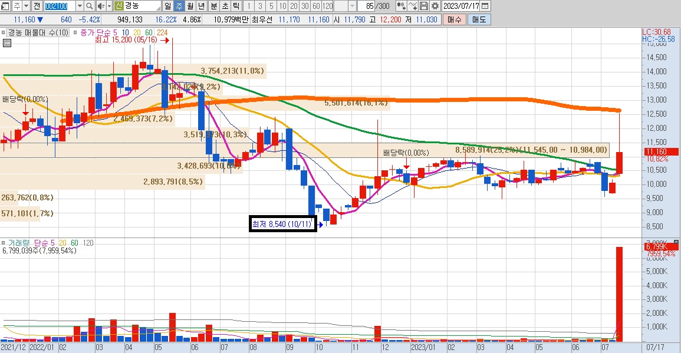Open chart settings gear icon

point(435,6)
